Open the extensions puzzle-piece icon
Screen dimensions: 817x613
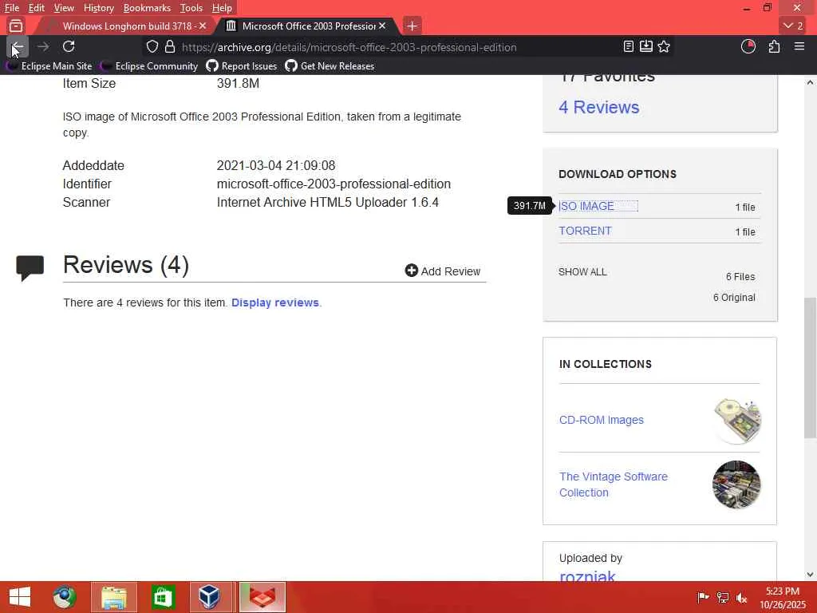tap(774, 47)
